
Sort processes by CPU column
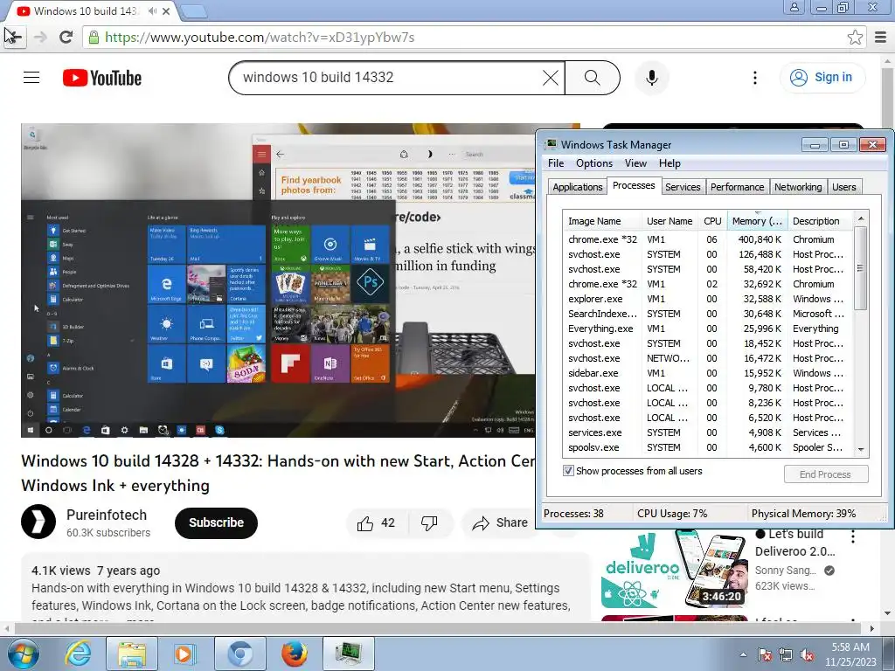tap(712, 221)
